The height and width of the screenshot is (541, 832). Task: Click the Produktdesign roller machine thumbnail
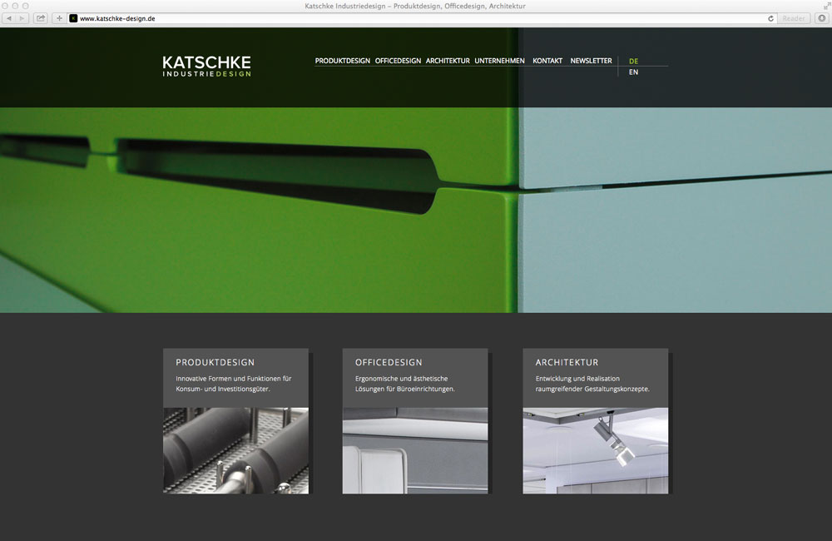[x=235, y=450]
